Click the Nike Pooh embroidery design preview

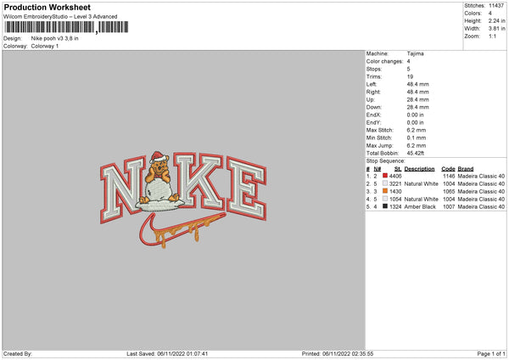(183, 200)
